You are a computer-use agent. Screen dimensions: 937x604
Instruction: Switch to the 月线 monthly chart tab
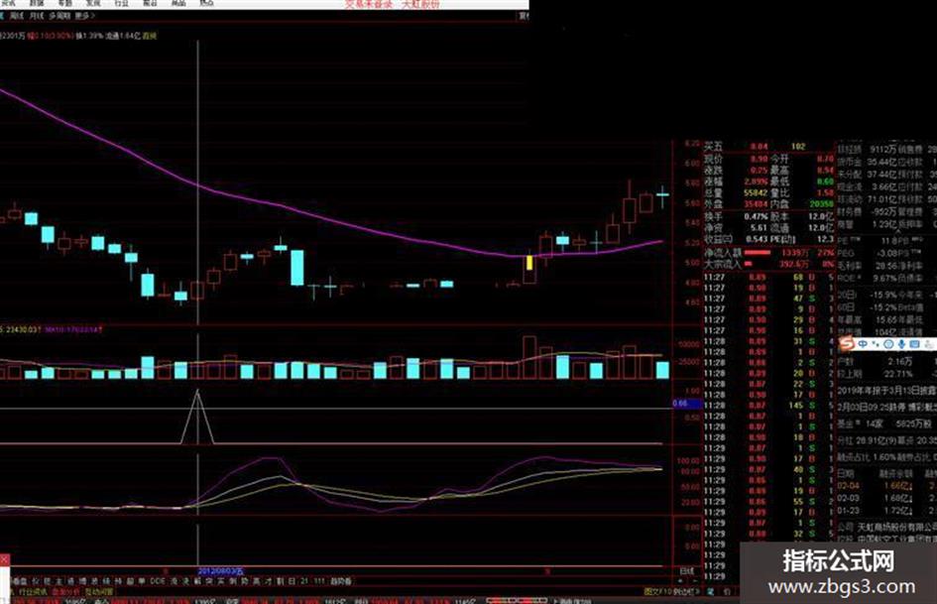click(x=37, y=16)
